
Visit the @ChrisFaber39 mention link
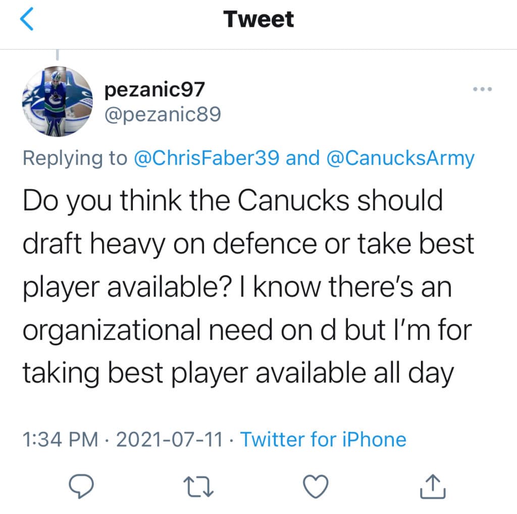pyautogui.click(x=207, y=158)
